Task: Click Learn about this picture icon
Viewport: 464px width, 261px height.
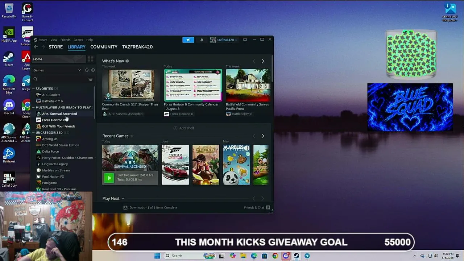Action: [450, 12]
